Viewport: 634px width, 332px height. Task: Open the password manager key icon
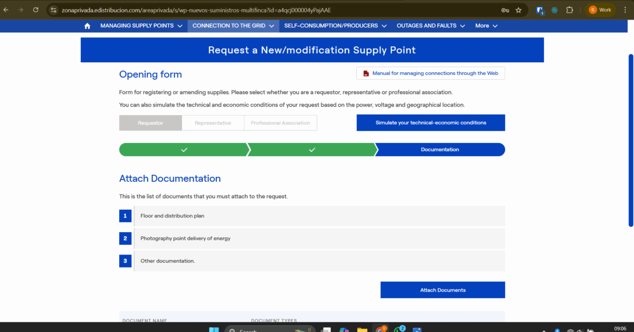pyautogui.click(x=505, y=10)
